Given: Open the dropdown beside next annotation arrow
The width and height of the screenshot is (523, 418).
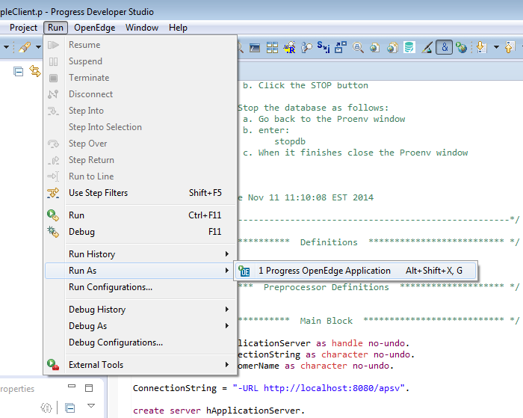Looking at the screenshot, I should pos(496,47).
